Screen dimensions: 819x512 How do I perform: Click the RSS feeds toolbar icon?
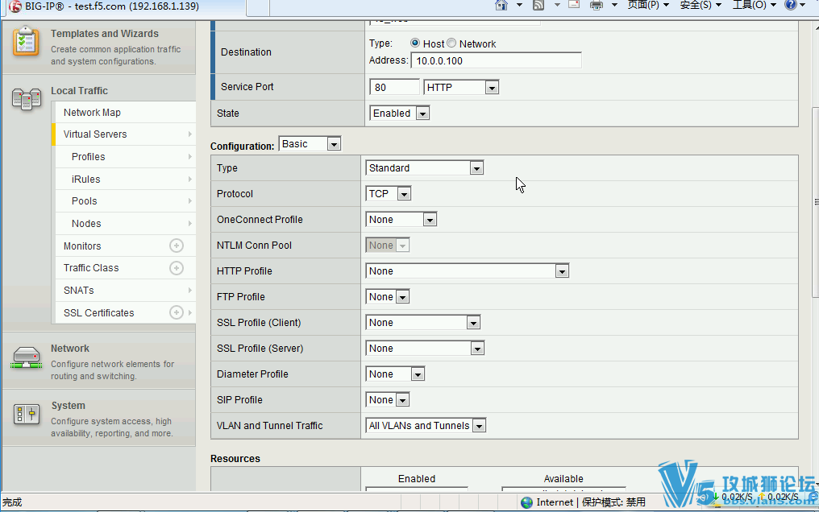pos(538,5)
